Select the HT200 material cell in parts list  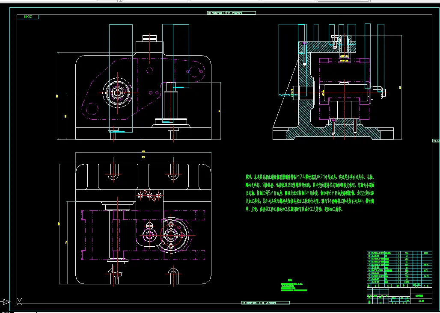point(407,282)
